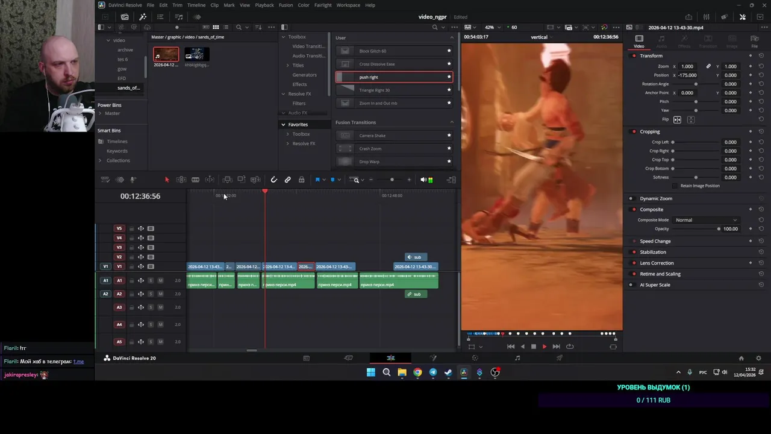Toggle Transform section enable switch
771x434 pixels.
tap(634, 55)
